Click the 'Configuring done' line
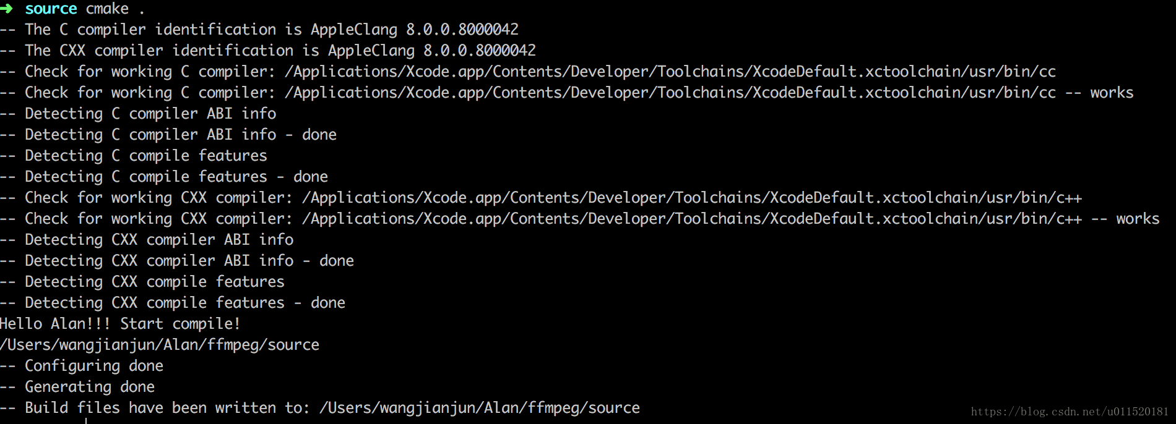1176x424 pixels. click(82, 366)
